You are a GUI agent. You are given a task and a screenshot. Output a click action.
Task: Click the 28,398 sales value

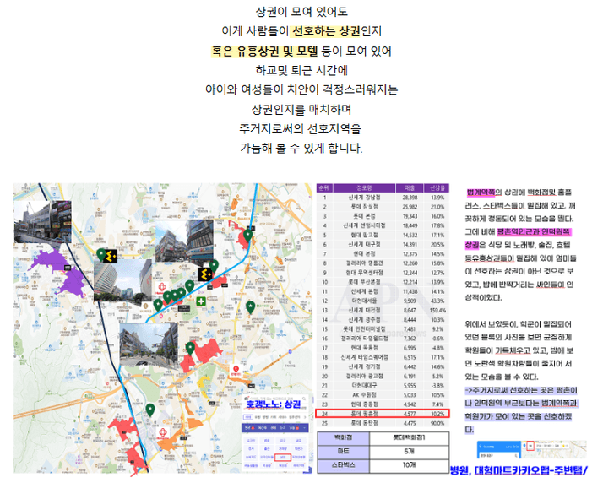[410, 198]
